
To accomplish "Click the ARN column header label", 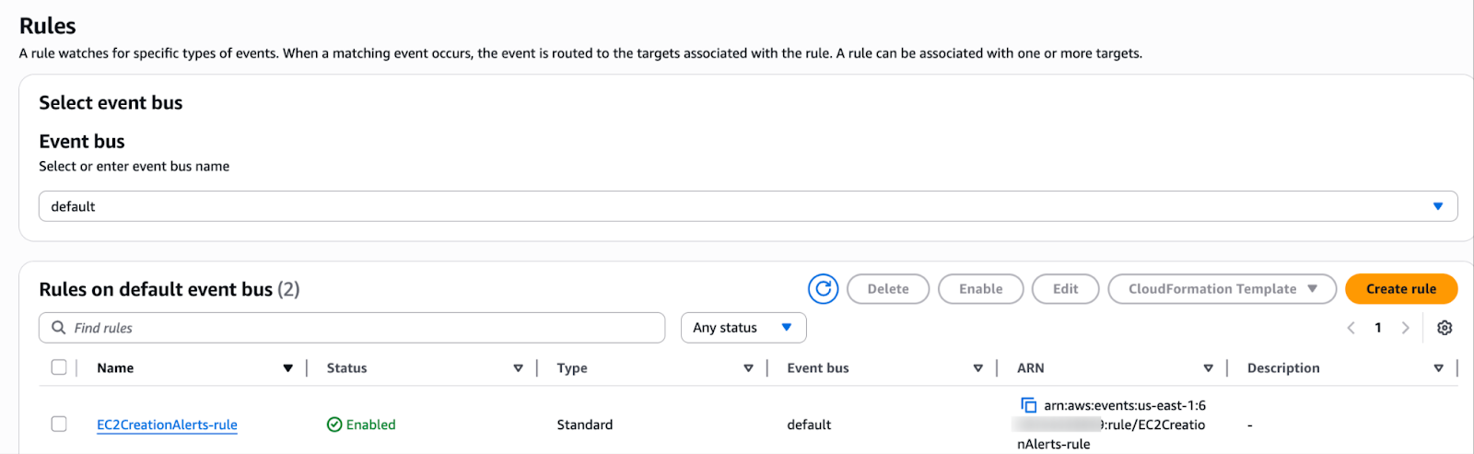I will coord(1031,368).
